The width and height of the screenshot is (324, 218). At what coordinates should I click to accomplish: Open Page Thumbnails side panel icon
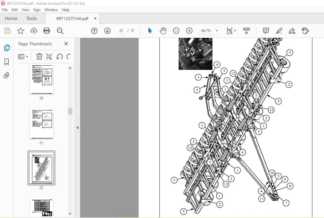click(x=7, y=48)
